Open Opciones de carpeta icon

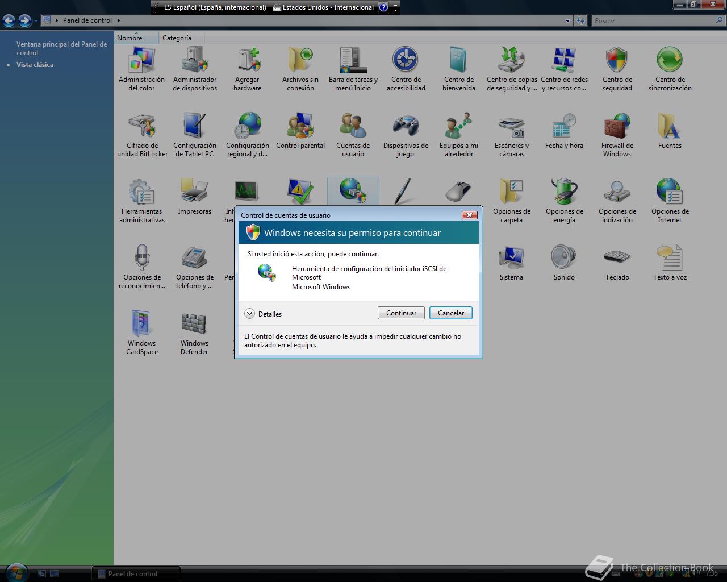click(512, 201)
